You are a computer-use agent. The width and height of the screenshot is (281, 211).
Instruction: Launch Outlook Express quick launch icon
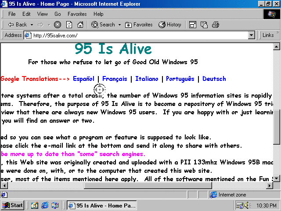[55, 205]
